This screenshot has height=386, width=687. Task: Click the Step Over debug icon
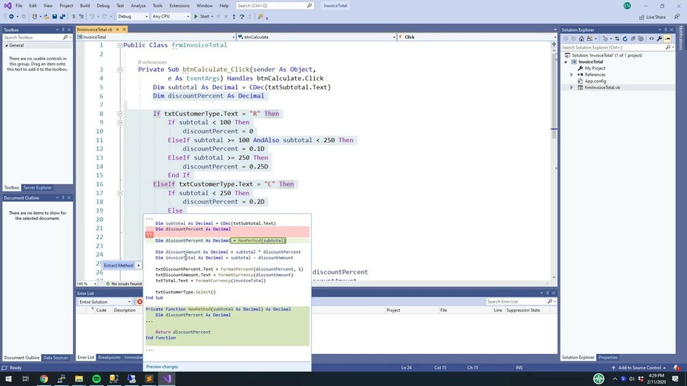click(242, 16)
